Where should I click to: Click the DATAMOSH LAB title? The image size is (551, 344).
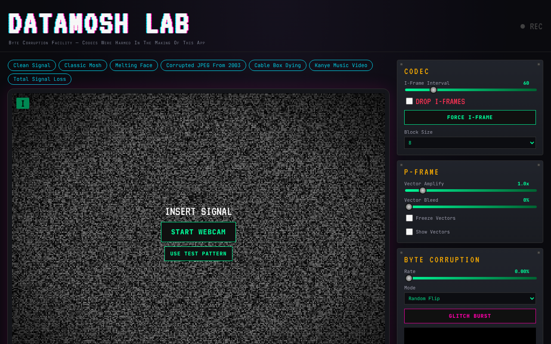(99, 23)
